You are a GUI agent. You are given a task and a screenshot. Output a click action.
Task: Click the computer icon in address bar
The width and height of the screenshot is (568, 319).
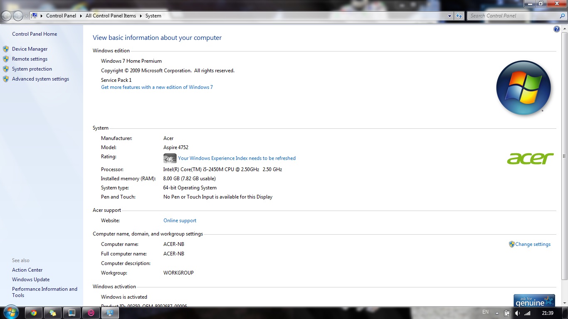click(35, 16)
